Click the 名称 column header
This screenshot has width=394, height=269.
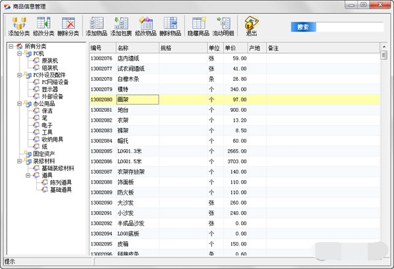[x=137, y=48]
